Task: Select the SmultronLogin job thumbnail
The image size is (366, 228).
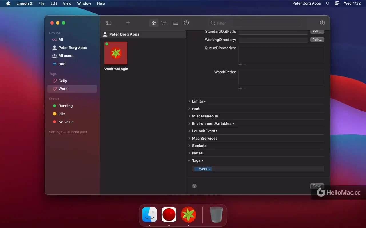Action: [x=116, y=53]
